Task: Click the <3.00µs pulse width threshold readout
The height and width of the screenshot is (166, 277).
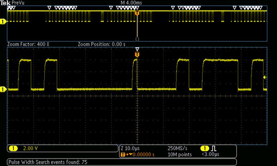Action: (211, 154)
